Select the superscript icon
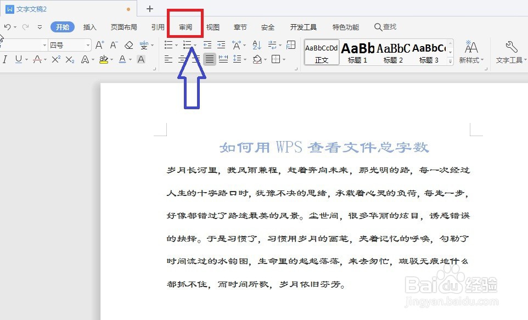 tap(55, 60)
